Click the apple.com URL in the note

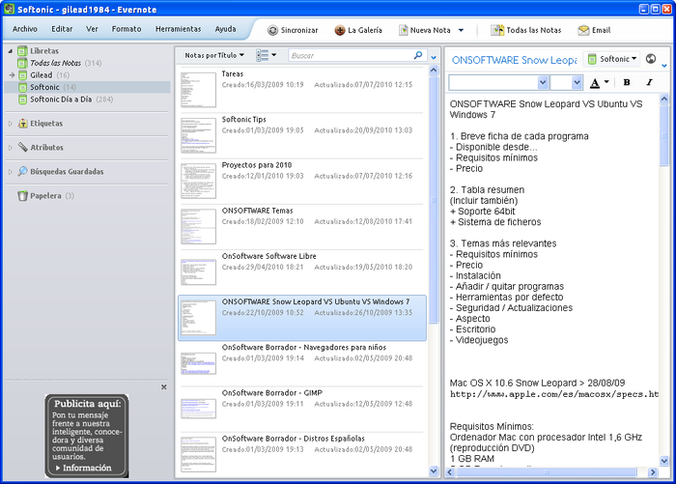click(x=554, y=394)
